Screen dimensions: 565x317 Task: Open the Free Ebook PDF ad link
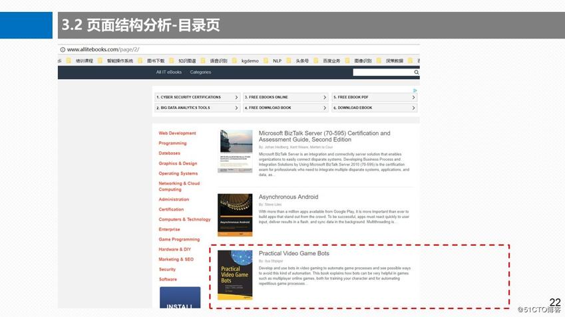375,97
